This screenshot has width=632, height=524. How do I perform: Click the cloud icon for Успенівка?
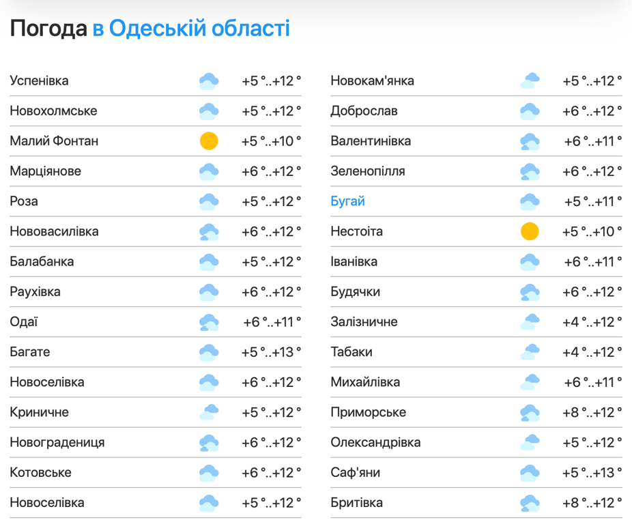[x=209, y=81]
